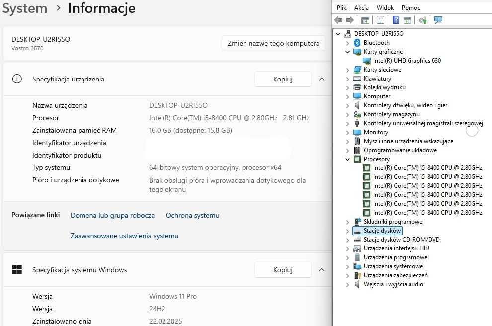Click the update driver toolbar icon
The height and width of the screenshot is (326, 492).
click(422, 20)
